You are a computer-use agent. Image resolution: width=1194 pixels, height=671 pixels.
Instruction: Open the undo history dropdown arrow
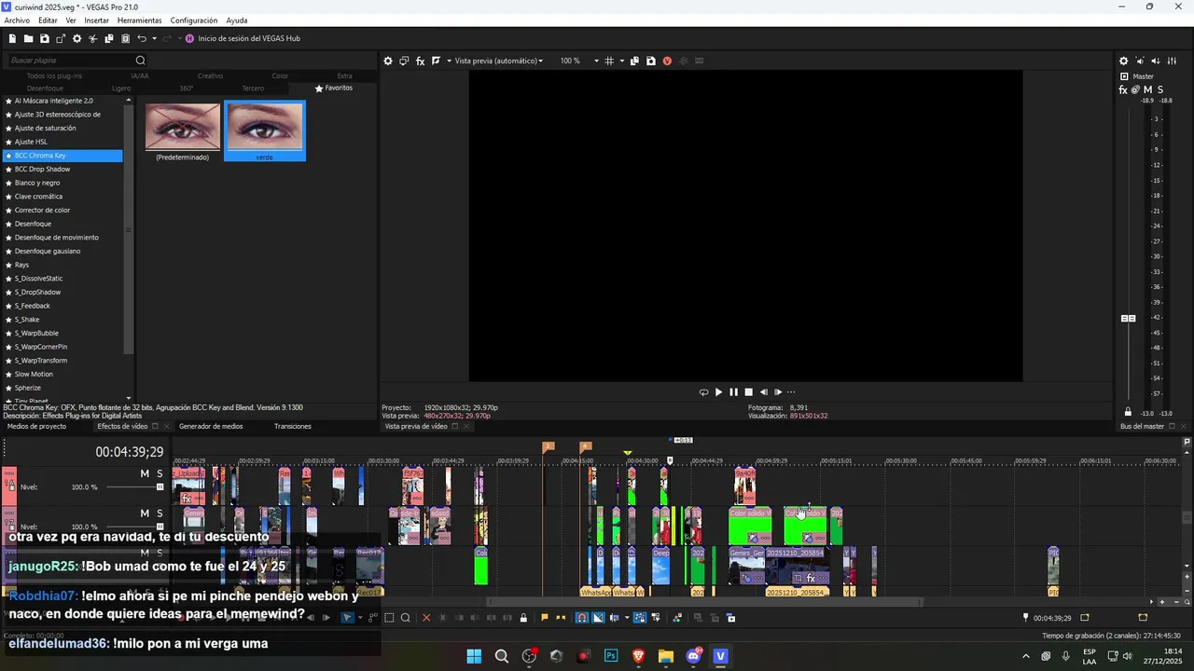point(154,38)
